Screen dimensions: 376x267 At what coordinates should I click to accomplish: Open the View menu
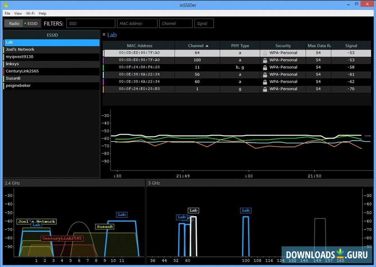click(18, 13)
